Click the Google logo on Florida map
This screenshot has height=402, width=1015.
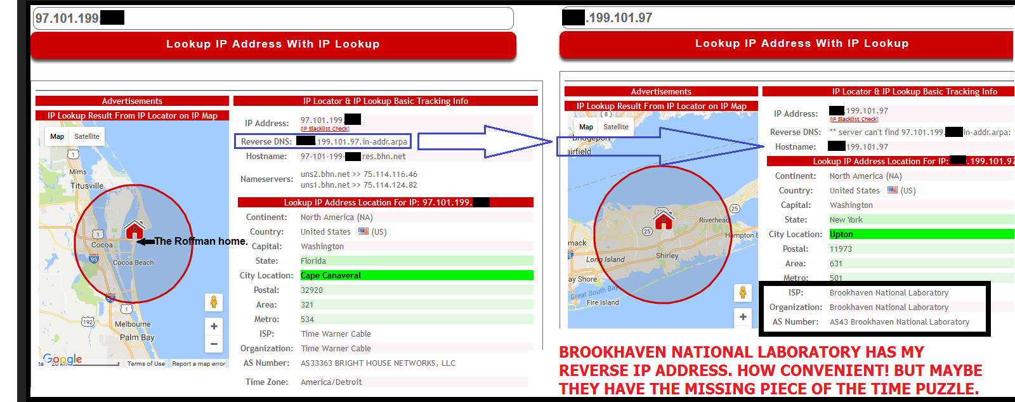tap(62, 359)
